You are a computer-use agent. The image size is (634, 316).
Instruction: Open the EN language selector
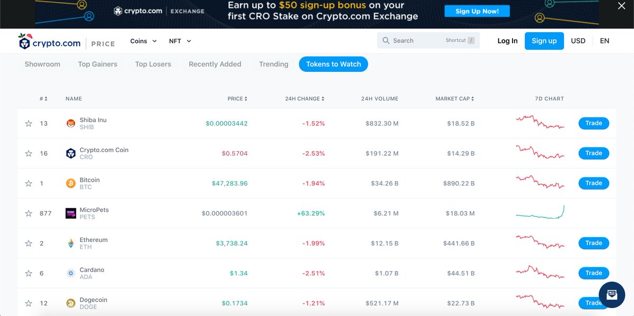point(604,41)
